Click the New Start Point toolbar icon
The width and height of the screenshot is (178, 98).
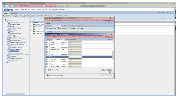[46, 28]
